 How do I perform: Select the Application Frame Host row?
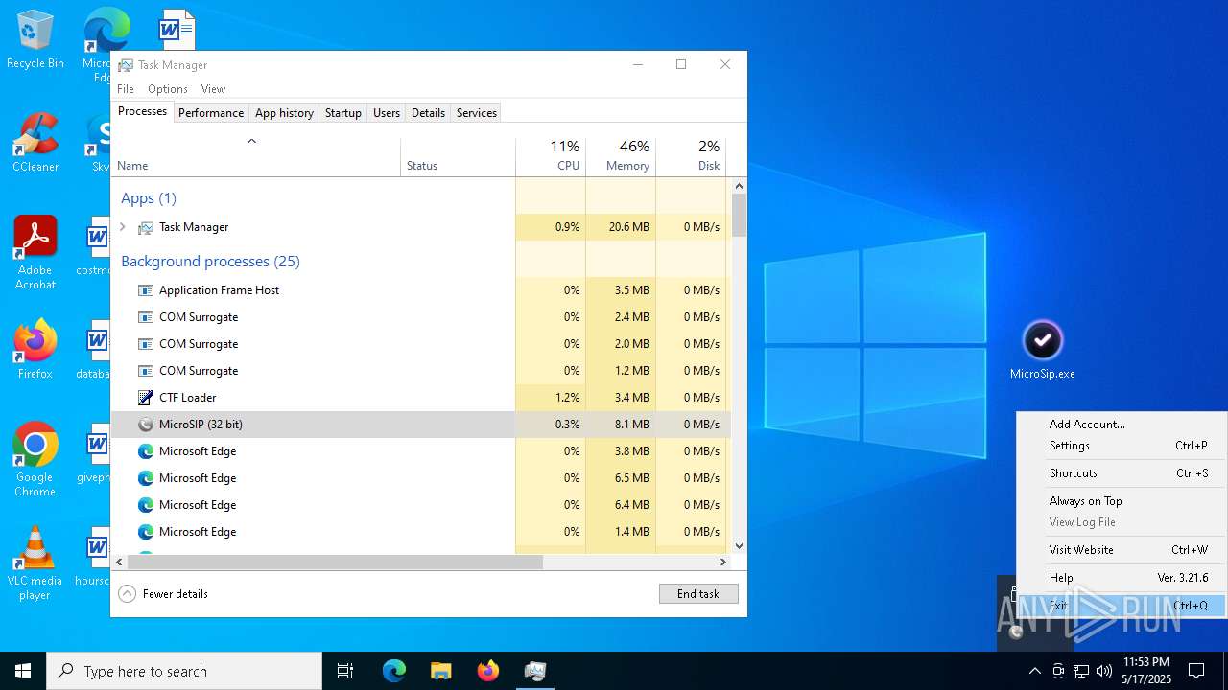420,290
